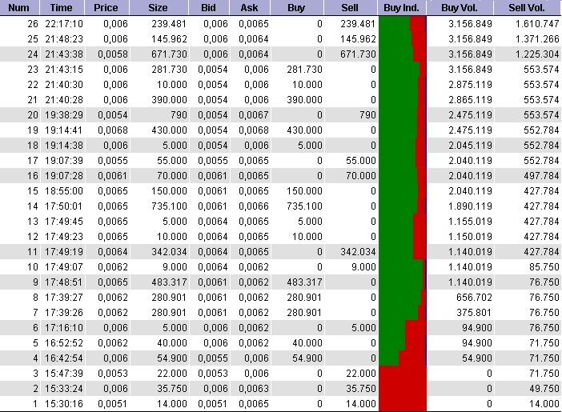This screenshot has height=412, width=562.
Task: Select Buy Vol. 2.875.119
Action: click(x=470, y=85)
